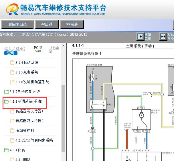Click the page icon beside 3.1.4起动系统
The image size is (174, 161).
pos(12,63)
